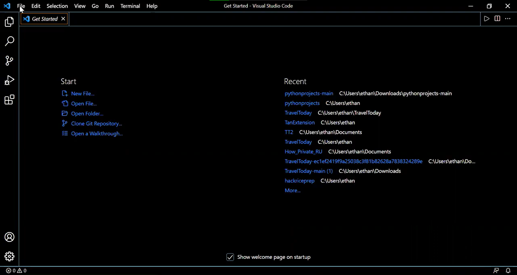Open the Run and Debug view
Image resolution: width=517 pixels, height=275 pixels.
[9, 80]
